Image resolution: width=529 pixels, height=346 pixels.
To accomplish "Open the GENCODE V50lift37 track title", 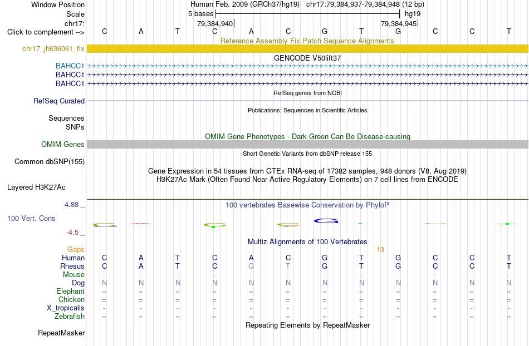I will pyautogui.click(x=307, y=58).
